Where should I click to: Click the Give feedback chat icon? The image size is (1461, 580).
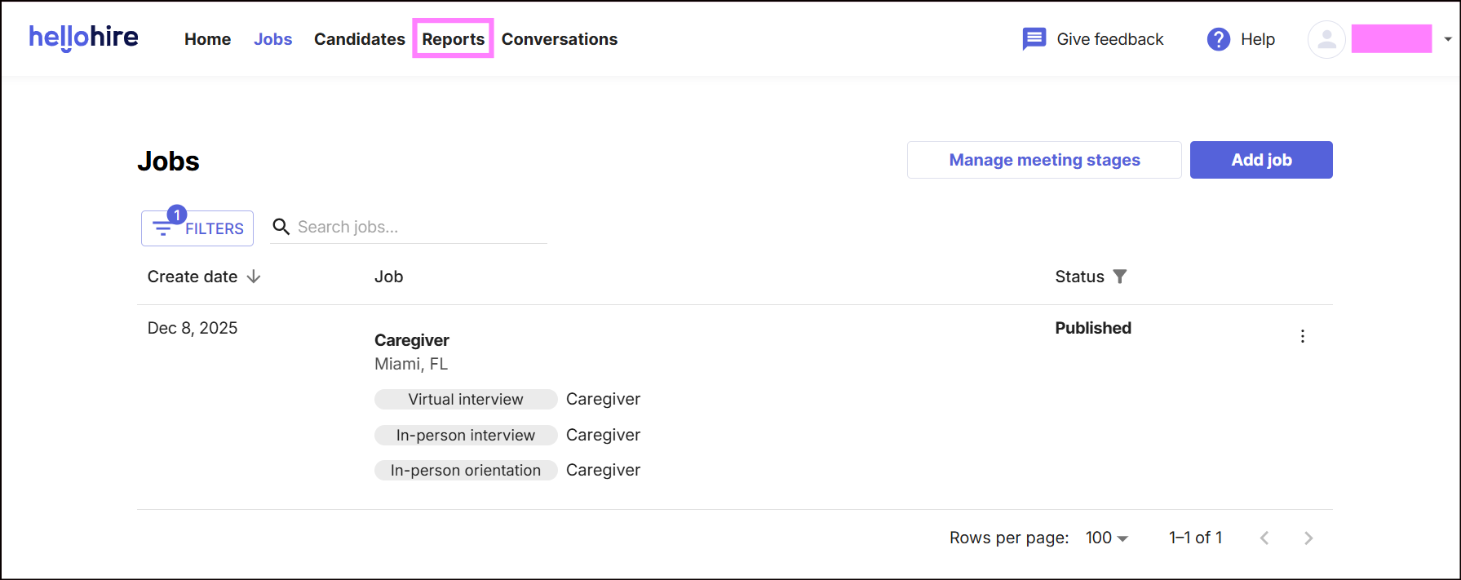coord(1034,39)
